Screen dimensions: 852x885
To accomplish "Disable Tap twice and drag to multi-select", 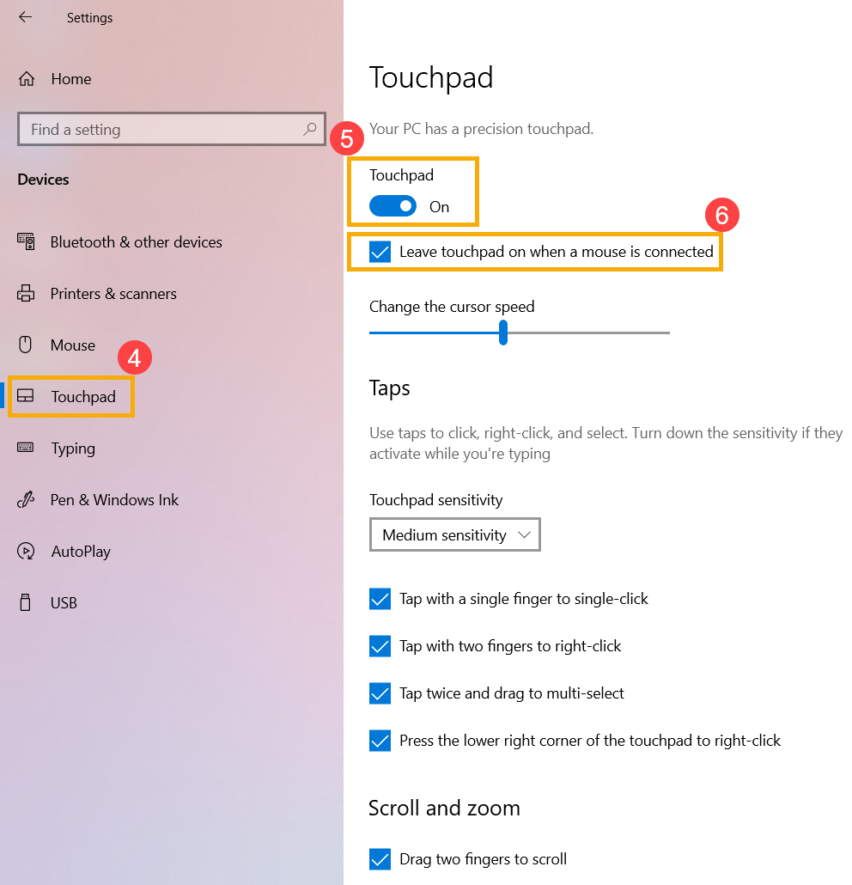I will click(x=380, y=693).
